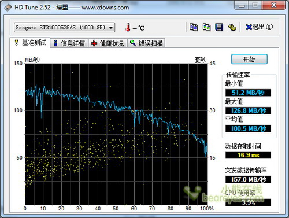289x218 pixels.
Task: Click the red cross health tab icon
Action: (x=94, y=43)
